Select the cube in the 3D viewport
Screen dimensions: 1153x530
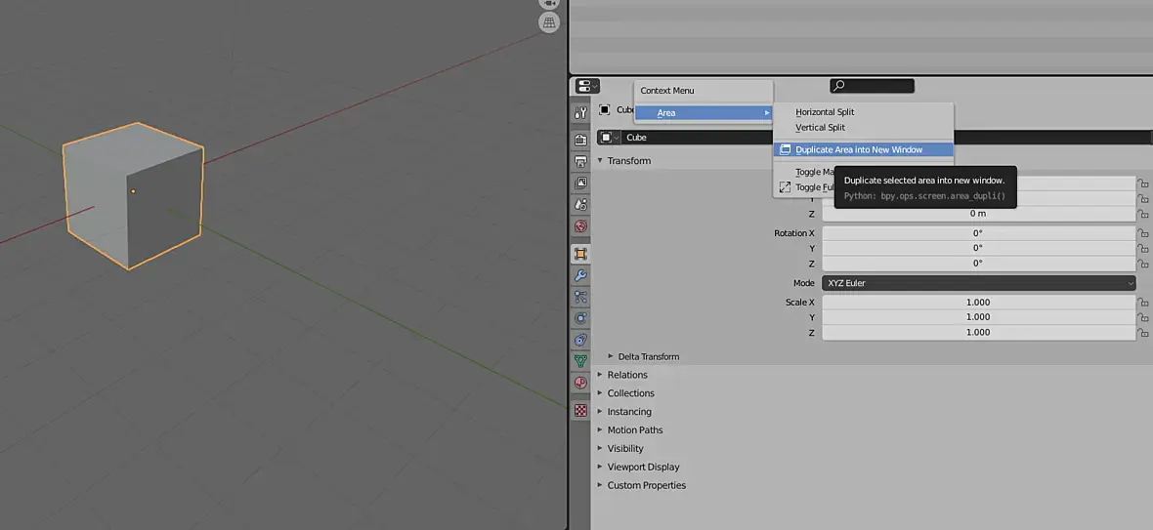(132, 195)
